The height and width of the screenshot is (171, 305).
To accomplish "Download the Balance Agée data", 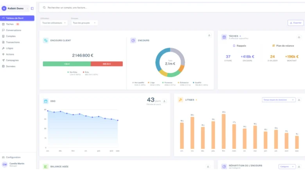I will pos(208,167).
